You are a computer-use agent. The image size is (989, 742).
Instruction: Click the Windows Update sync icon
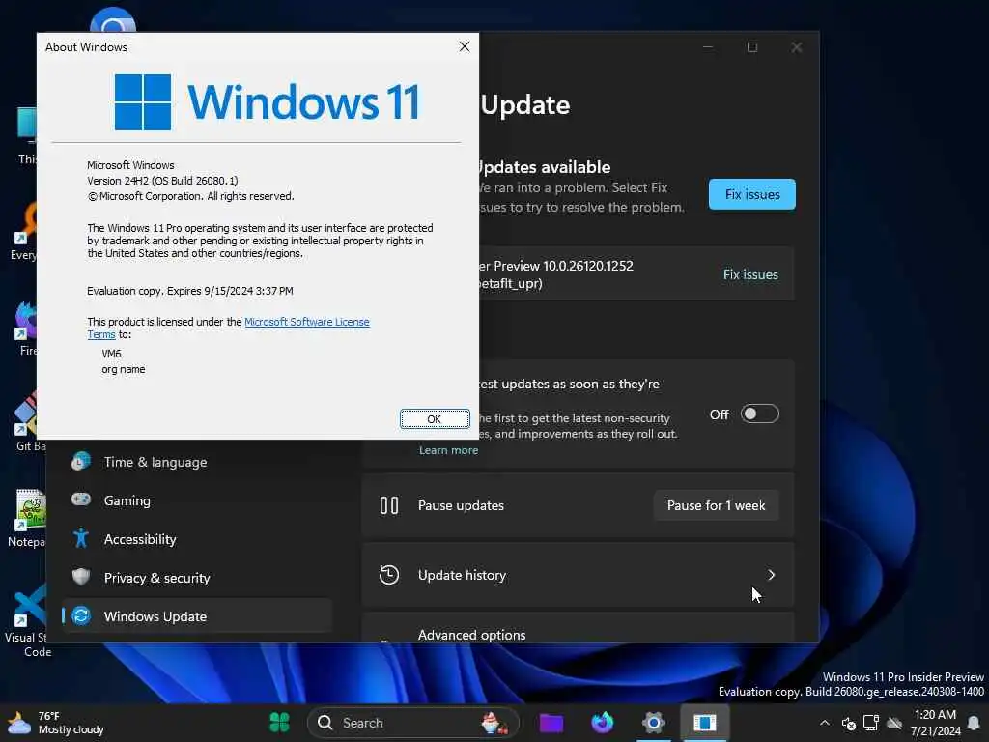tap(81, 615)
